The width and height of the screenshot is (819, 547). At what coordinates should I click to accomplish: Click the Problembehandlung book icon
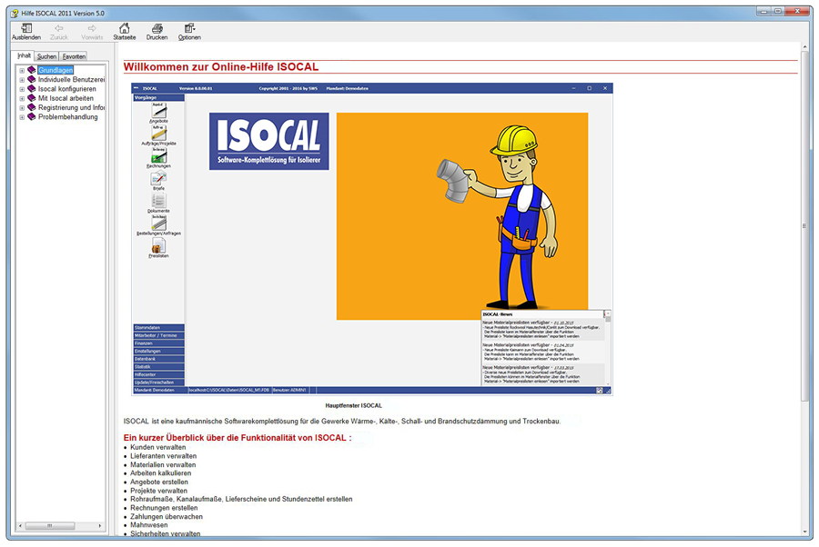pyautogui.click(x=32, y=117)
